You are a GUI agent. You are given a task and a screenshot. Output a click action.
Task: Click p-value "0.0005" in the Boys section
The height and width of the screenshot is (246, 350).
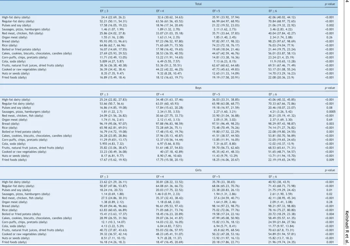331,112
